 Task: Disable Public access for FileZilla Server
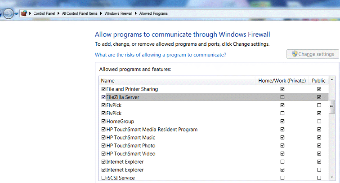point(319,97)
